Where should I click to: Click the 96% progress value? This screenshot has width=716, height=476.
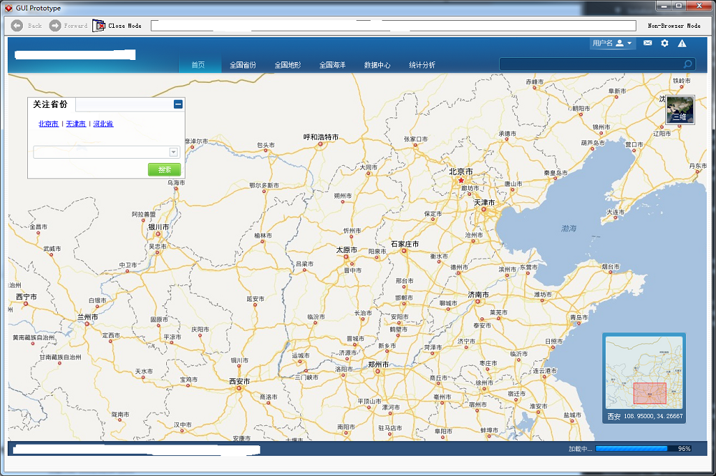coord(684,449)
